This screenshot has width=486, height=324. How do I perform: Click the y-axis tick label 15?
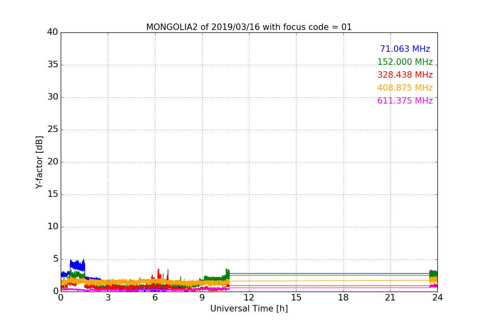(x=53, y=194)
